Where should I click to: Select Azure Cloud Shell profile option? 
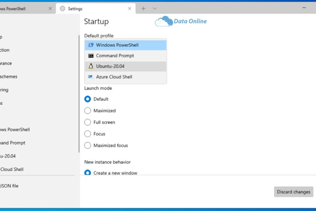tap(125, 77)
